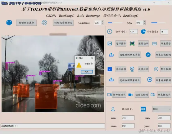Click the blue ALL icon

pos(143,109)
